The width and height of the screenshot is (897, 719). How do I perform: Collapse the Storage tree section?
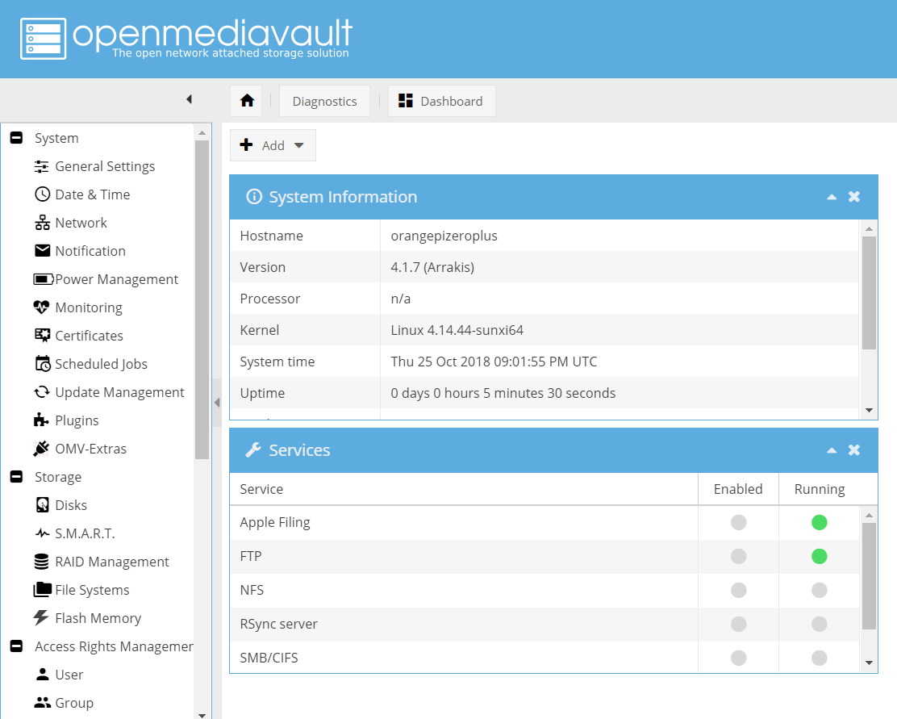pyautogui.click(x=17, y=477)
